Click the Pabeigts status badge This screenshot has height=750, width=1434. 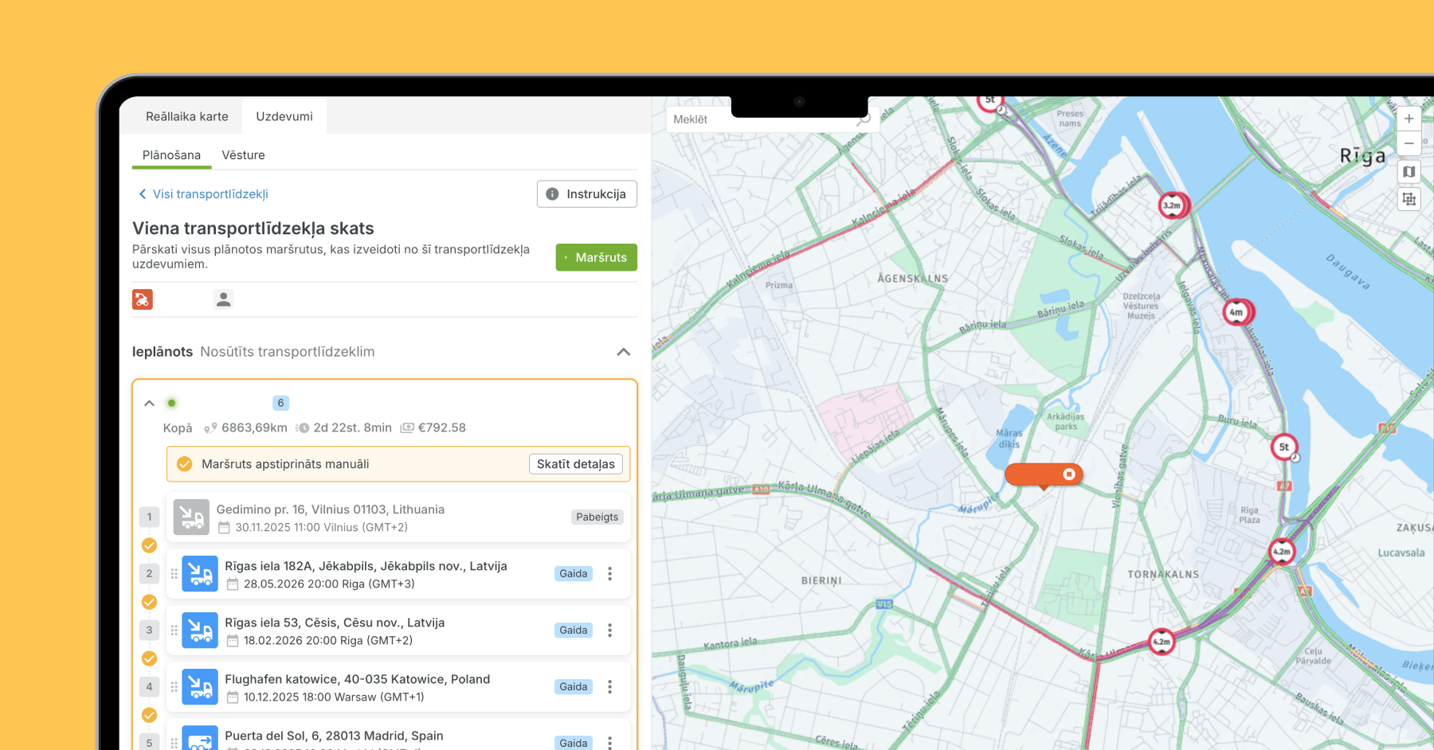[597, 518]
